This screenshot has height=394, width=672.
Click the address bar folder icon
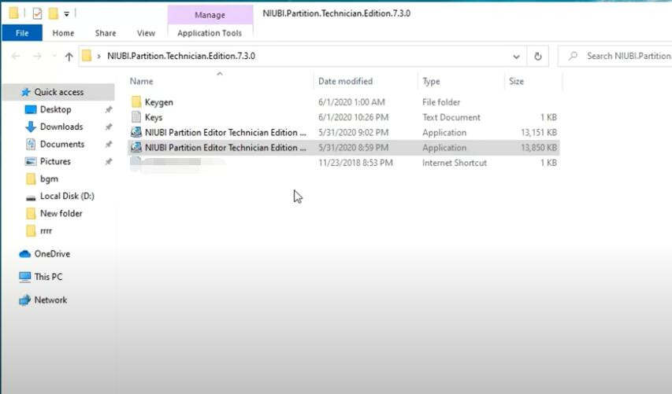[87, 56]
